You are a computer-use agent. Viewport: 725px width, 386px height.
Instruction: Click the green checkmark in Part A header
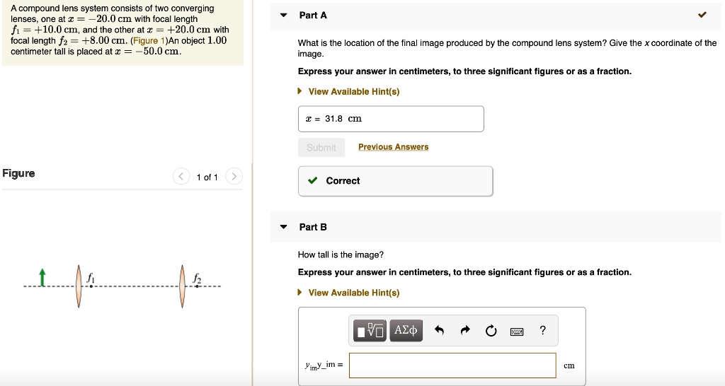(x=702, y=15)
